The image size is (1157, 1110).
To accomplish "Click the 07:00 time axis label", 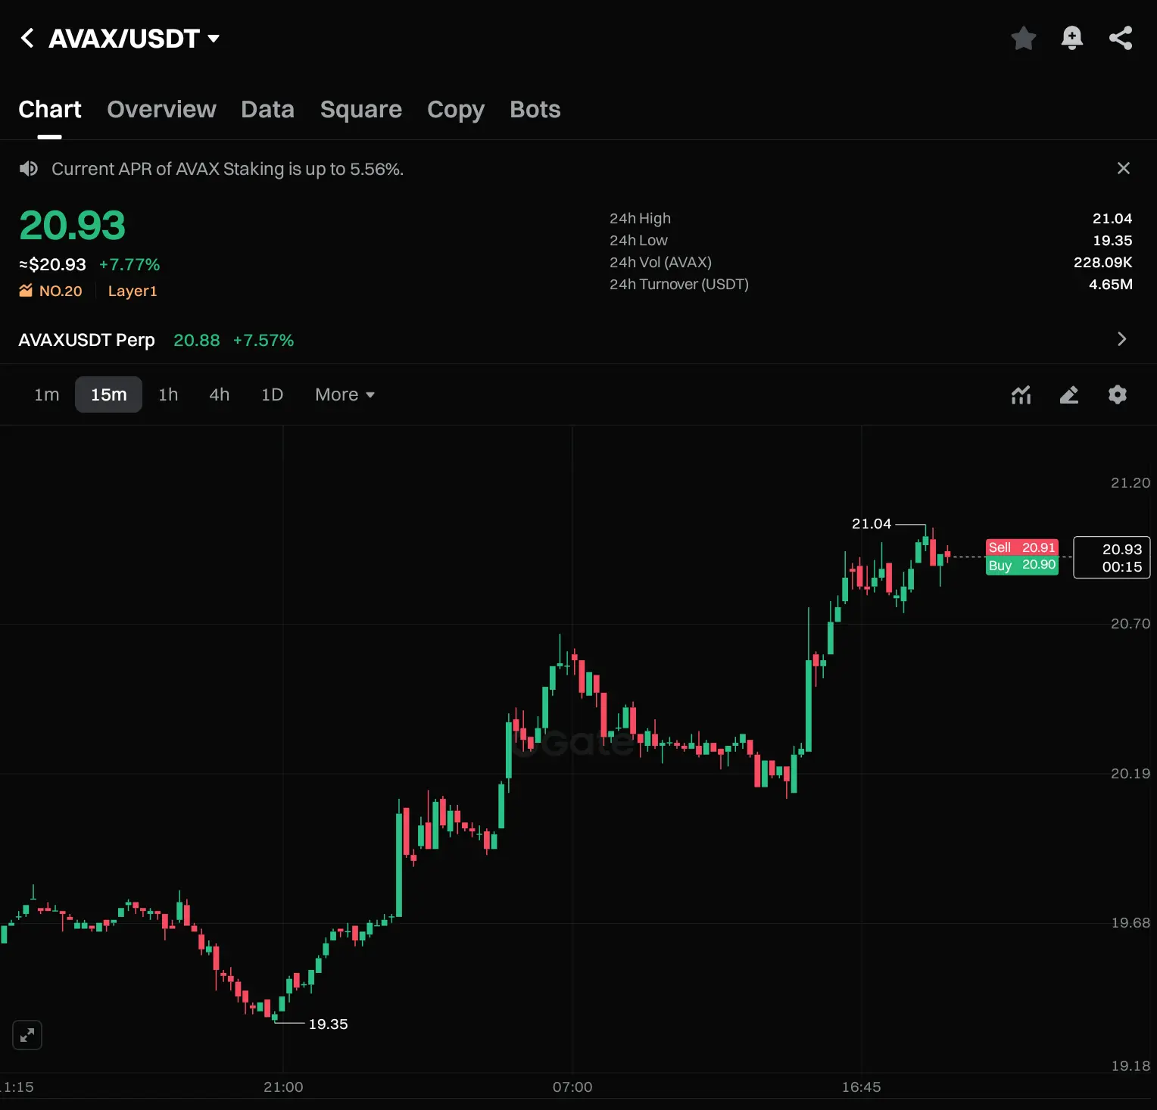I will click(572, 1087).
